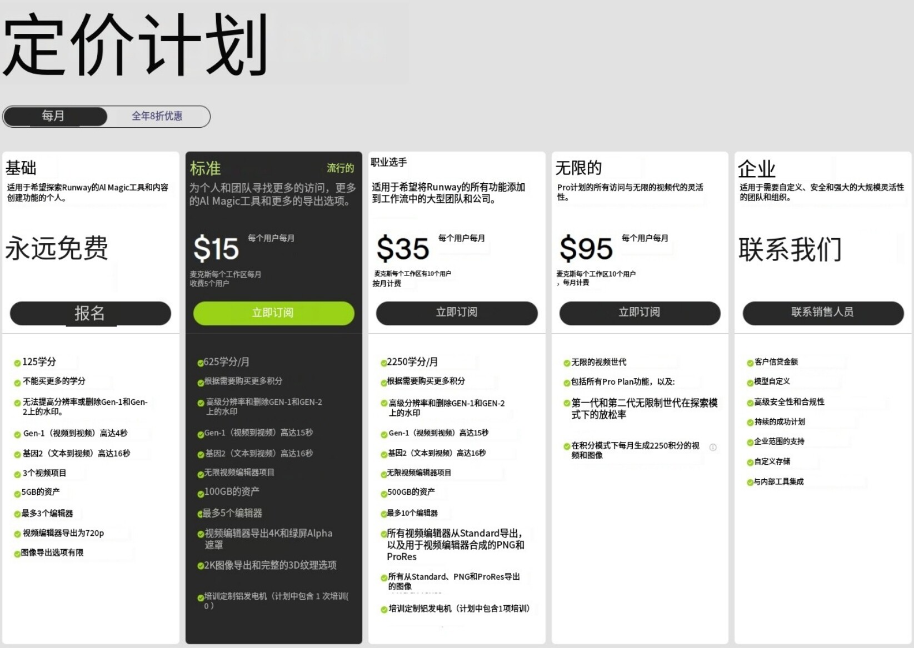914x648 pixels.
Task: Click the check icon beside 高级安全性和合规性
Action: click(x=750, y=403)
